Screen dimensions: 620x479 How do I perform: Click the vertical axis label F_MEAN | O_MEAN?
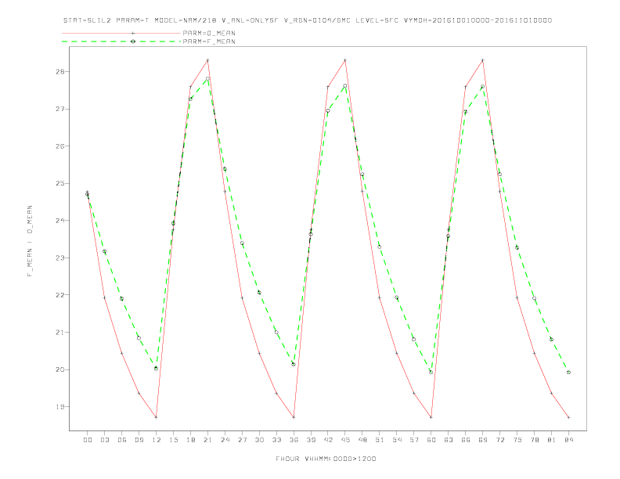pos(30,241)
